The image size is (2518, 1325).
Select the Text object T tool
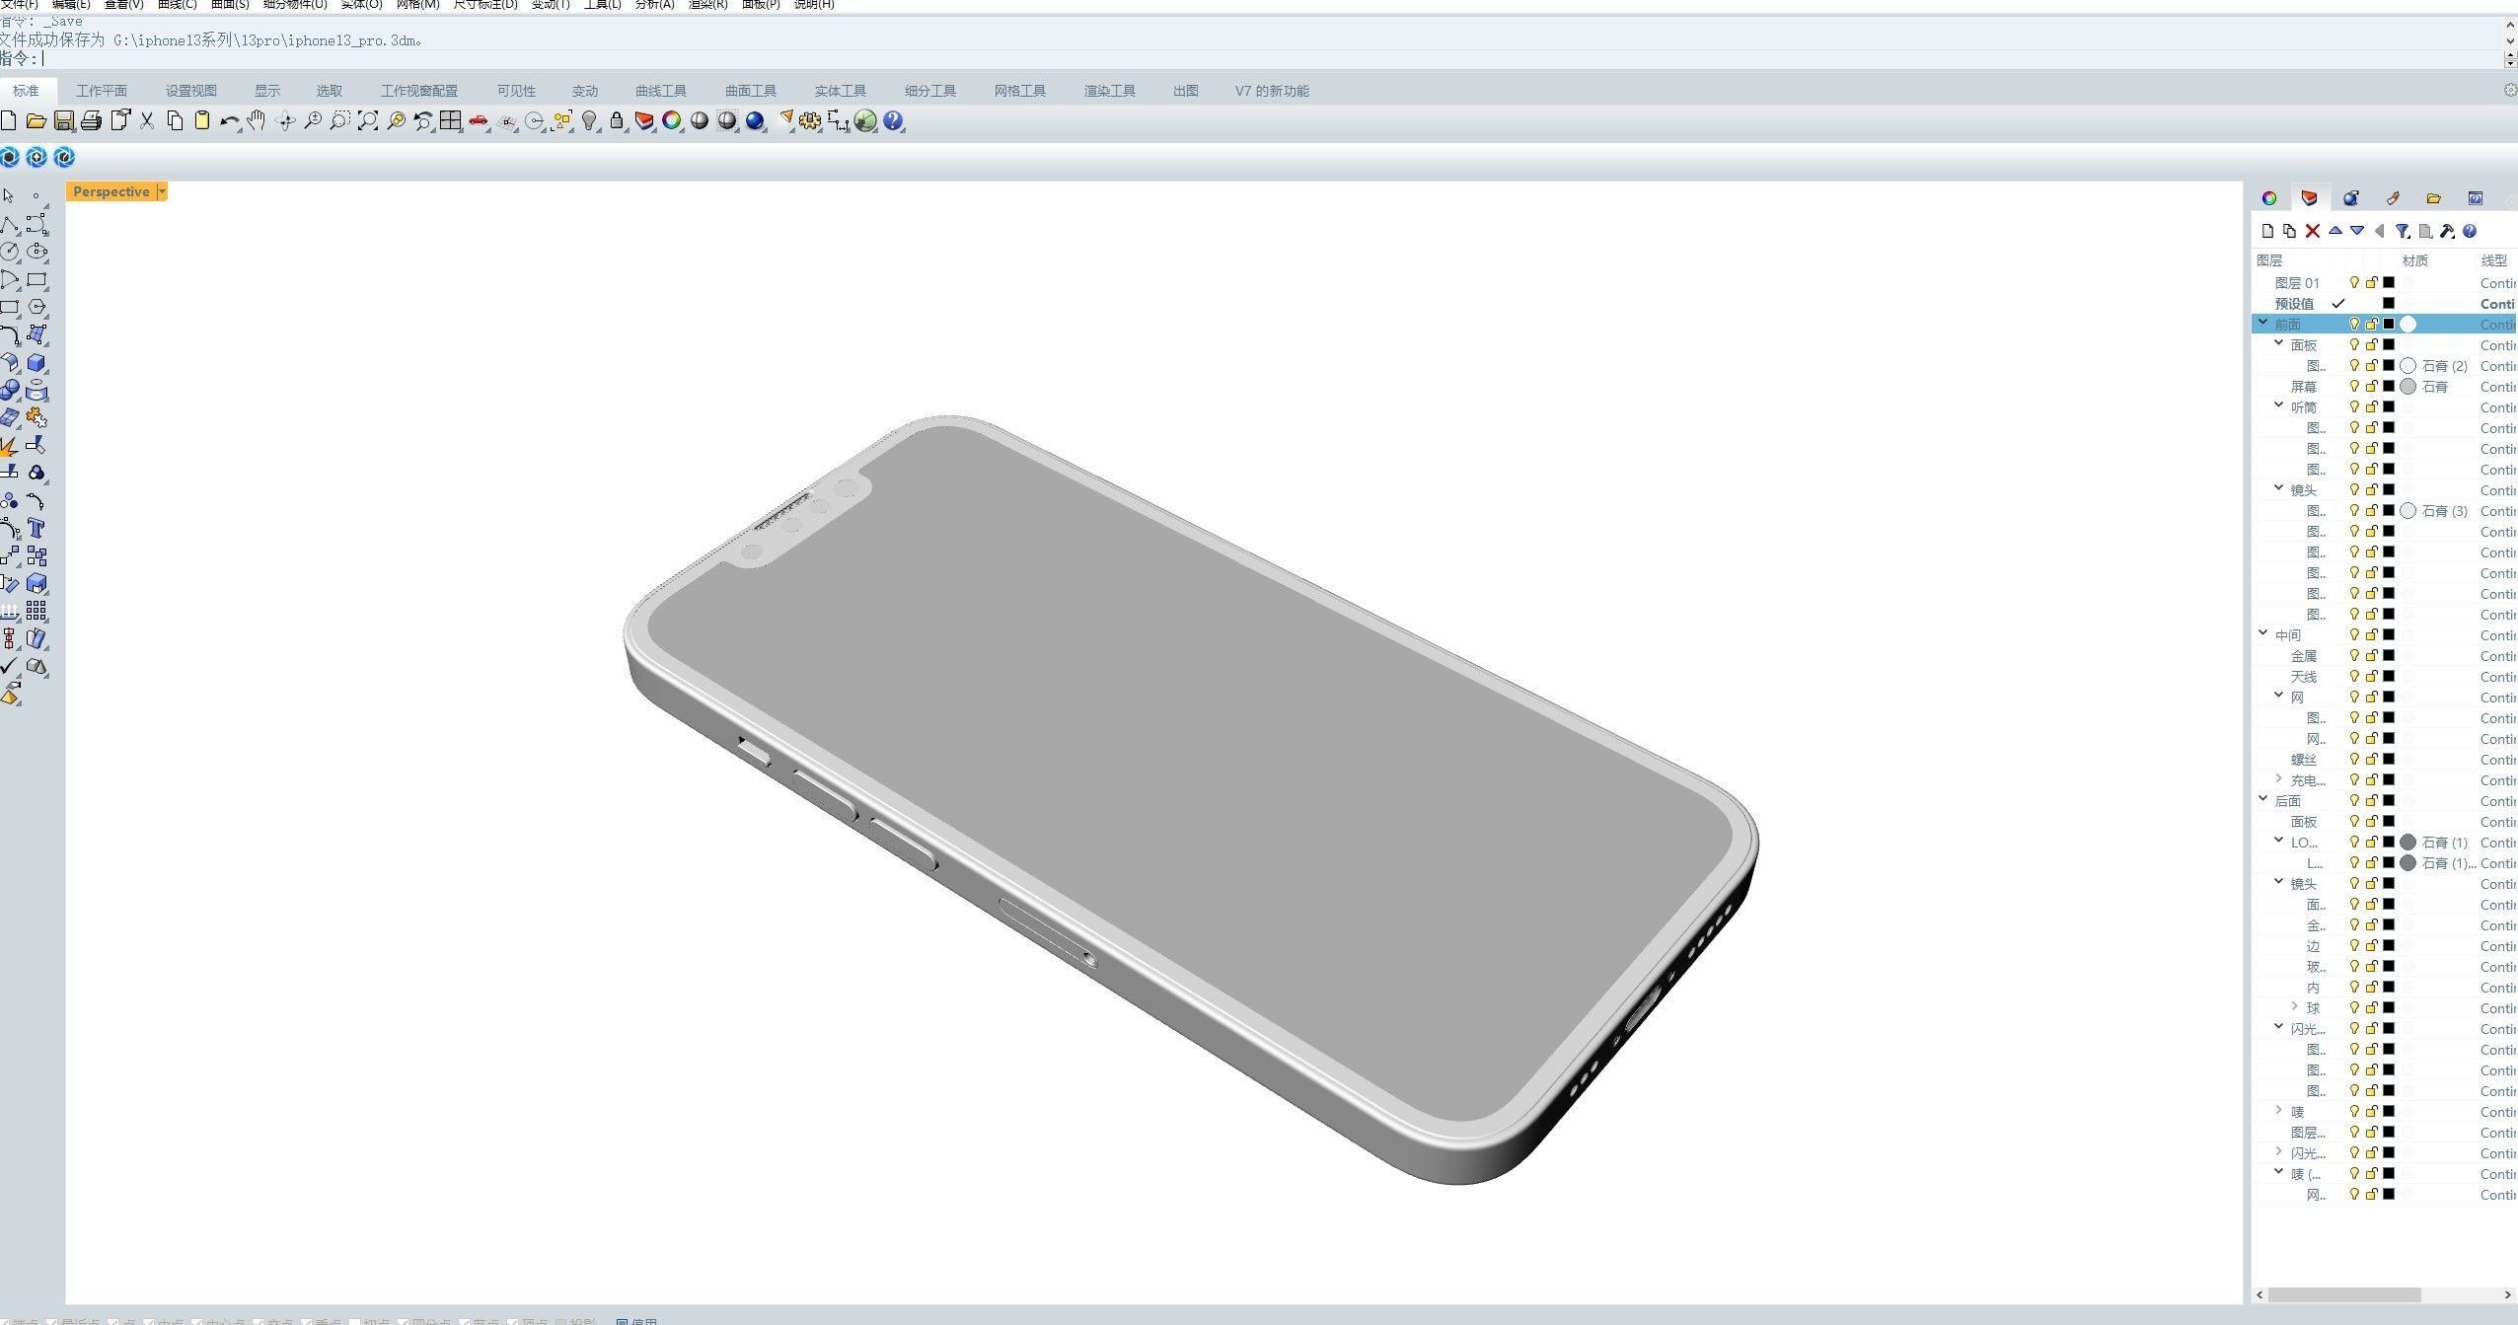(37, 529)
